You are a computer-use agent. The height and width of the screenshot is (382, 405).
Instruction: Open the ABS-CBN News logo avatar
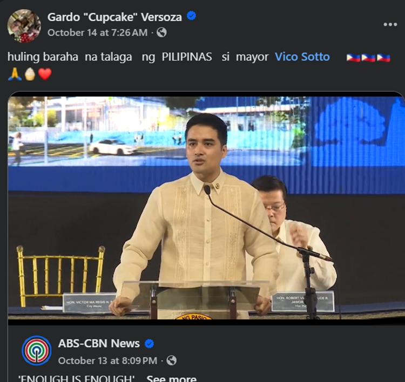(36, 351)
